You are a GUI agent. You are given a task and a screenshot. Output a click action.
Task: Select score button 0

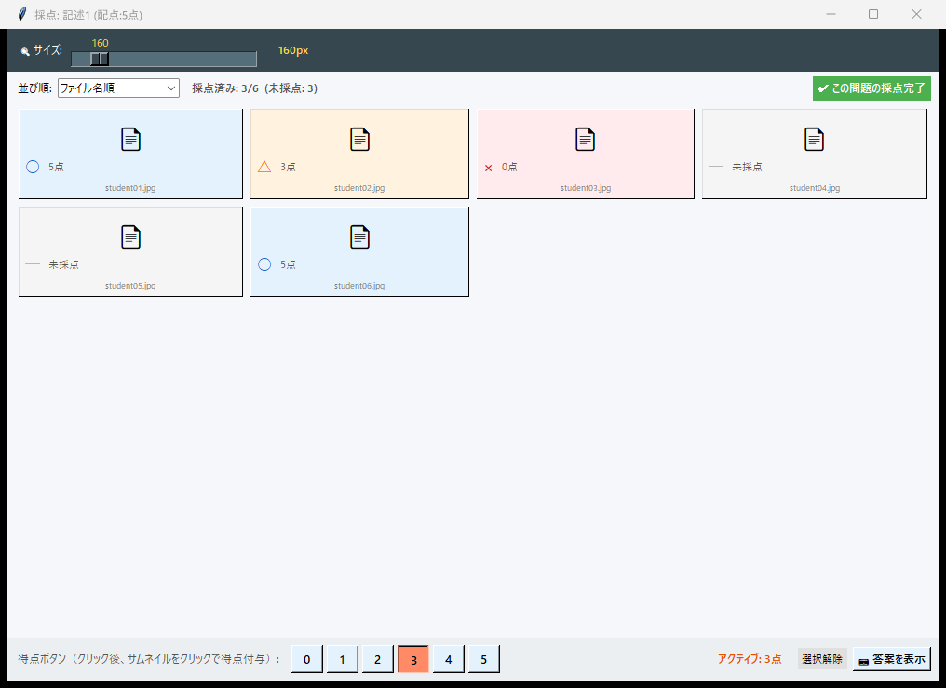tap(306, 659)
